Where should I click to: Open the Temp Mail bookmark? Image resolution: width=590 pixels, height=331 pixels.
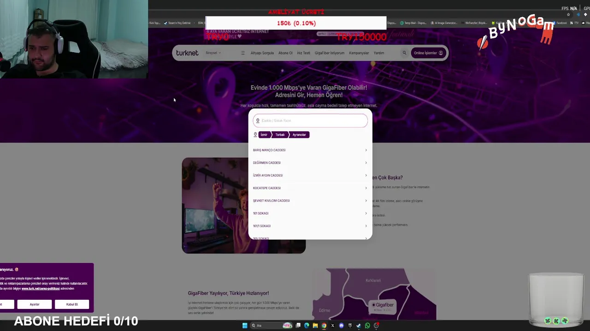coord(413,23)
